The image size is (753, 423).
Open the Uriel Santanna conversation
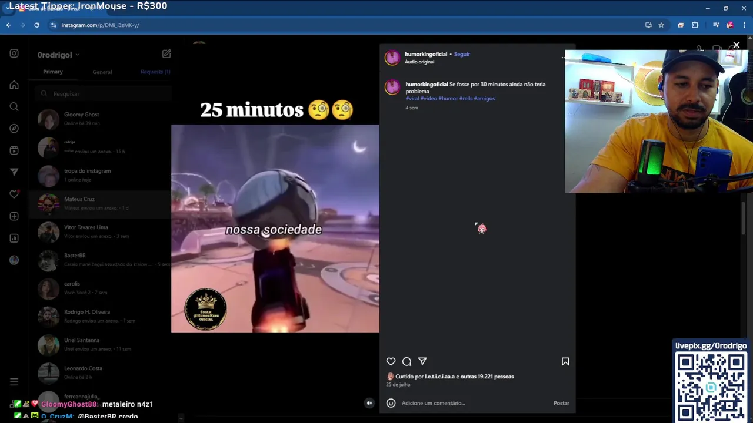point(101,344)
